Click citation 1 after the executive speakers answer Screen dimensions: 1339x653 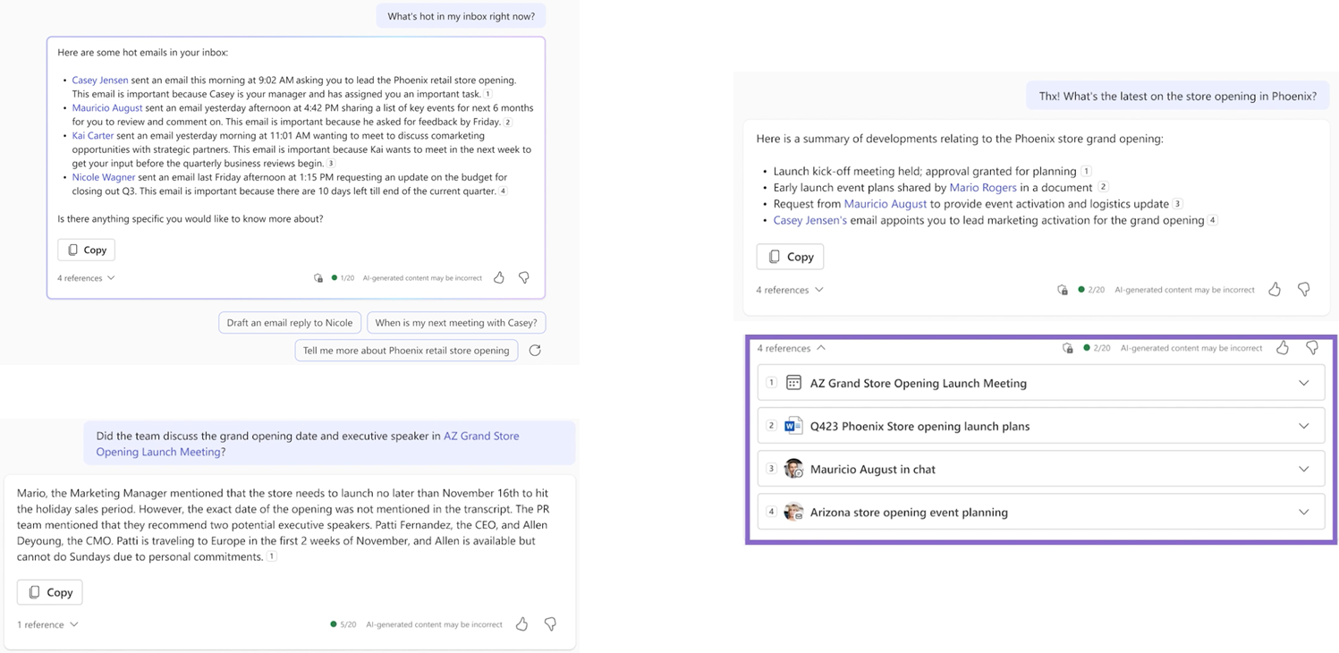pyautogui.click(x=272, y=556)
